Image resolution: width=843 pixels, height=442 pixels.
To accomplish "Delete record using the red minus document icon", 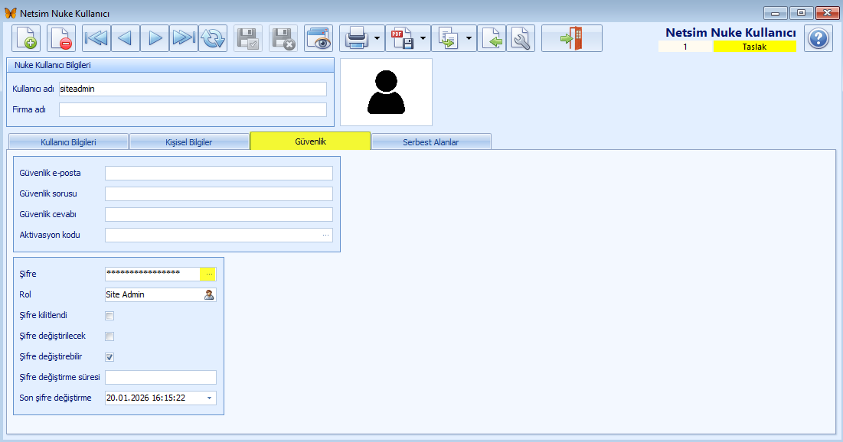I will tap(61, 38).
